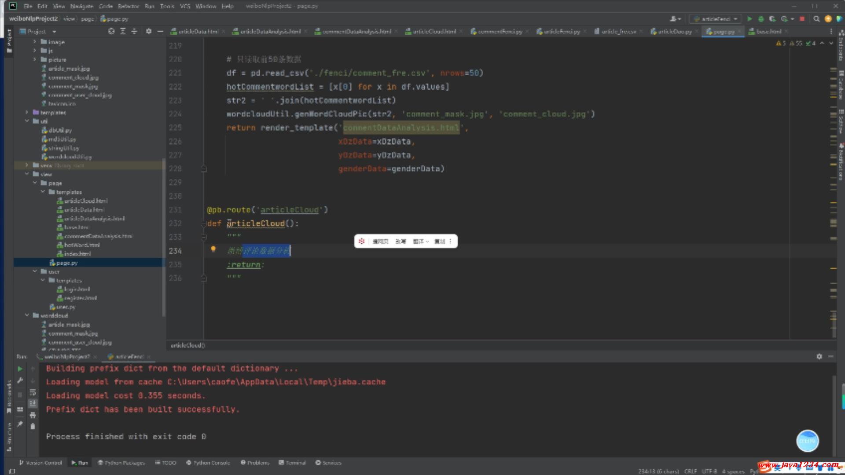Click the Debug bug icon
Viewport: 845px width, 475px height.
click(x=761, y=19)
